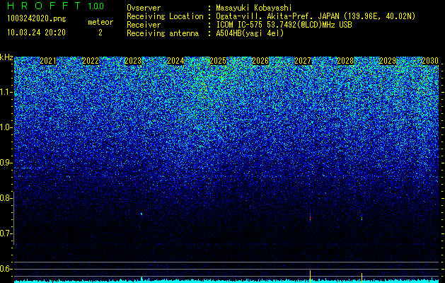This screenshot has width=445, height=283.
Task: Select the filename 1003242020.png
Action: (x=36, y=18)
